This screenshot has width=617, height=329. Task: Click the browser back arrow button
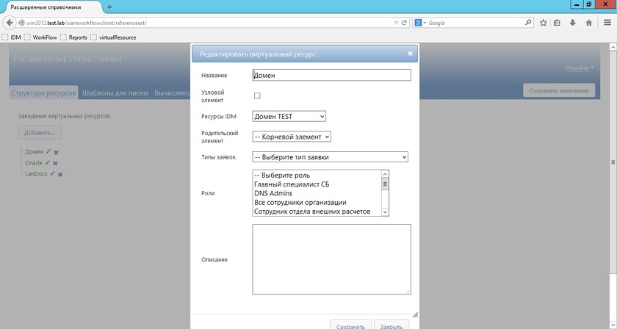10,23
